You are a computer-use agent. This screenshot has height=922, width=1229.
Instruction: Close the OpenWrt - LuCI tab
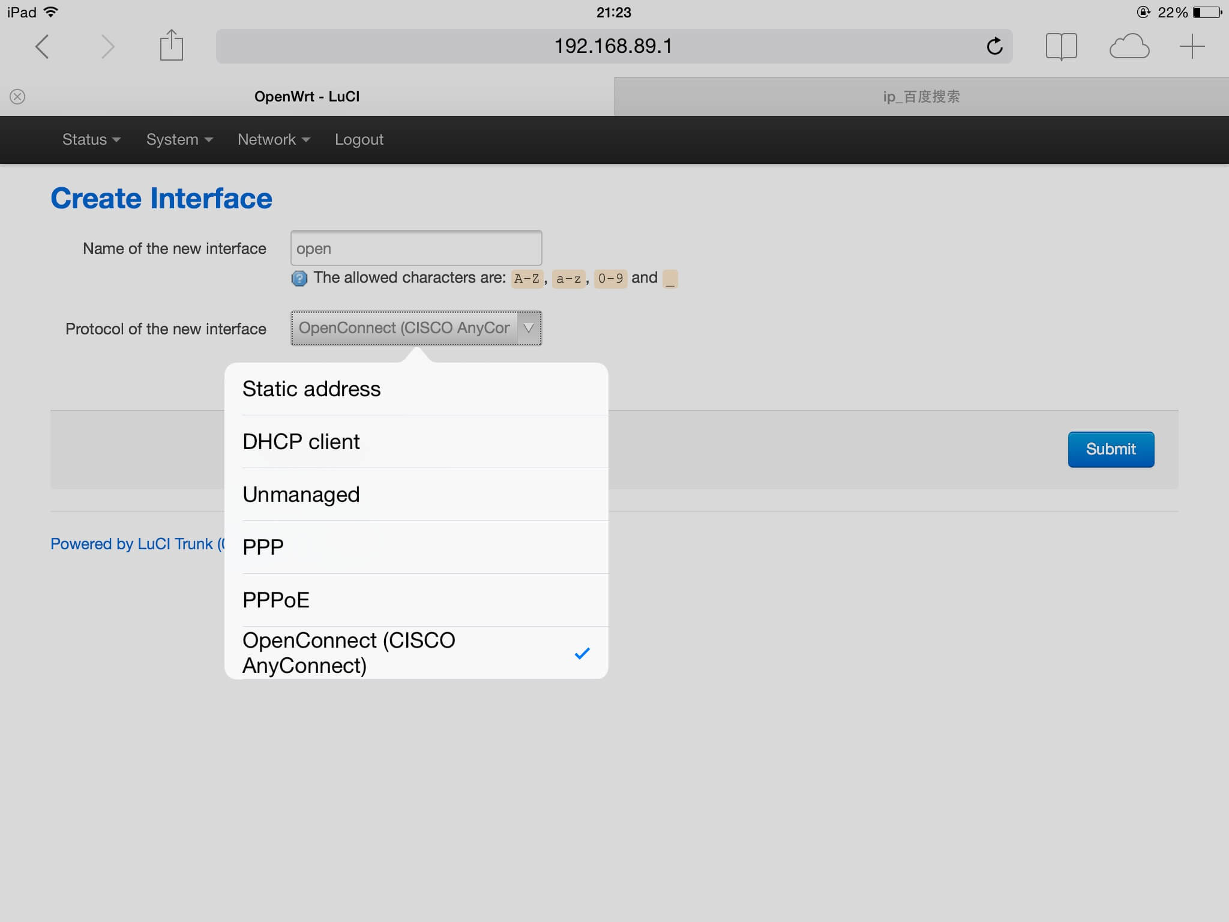coord(17,97)
